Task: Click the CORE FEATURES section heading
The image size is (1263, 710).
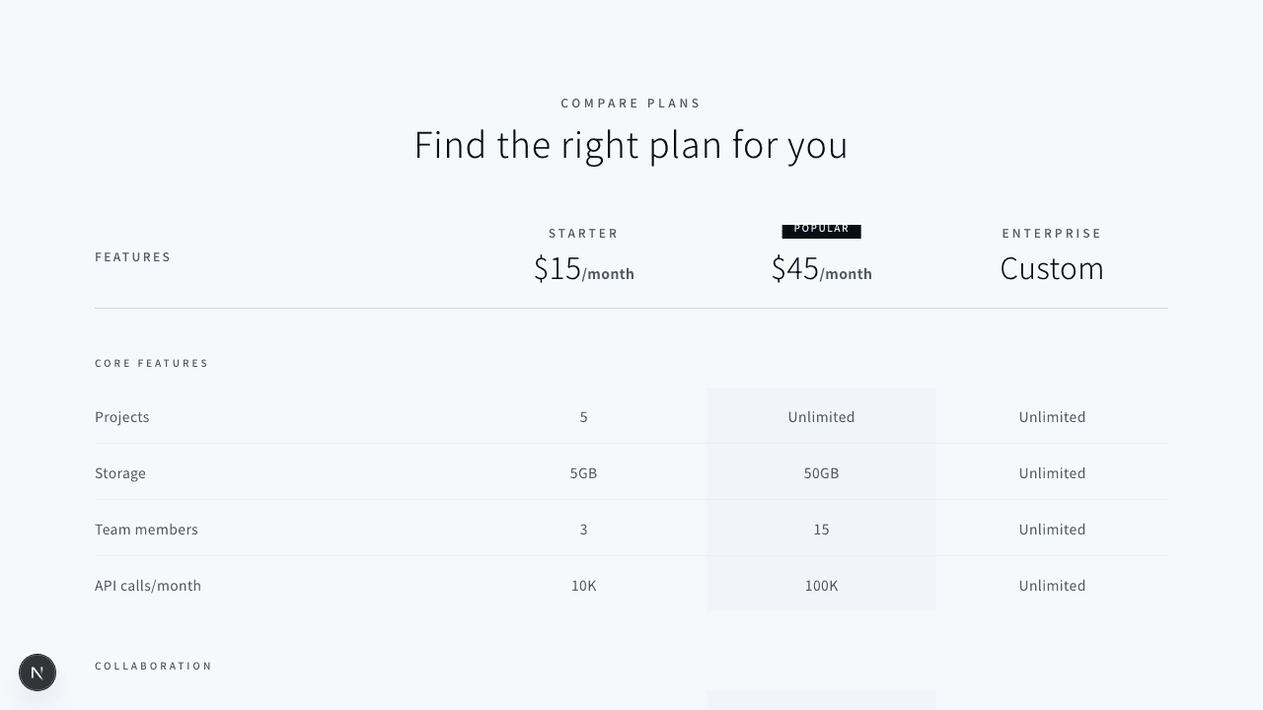Action: [x=152, y=364]
